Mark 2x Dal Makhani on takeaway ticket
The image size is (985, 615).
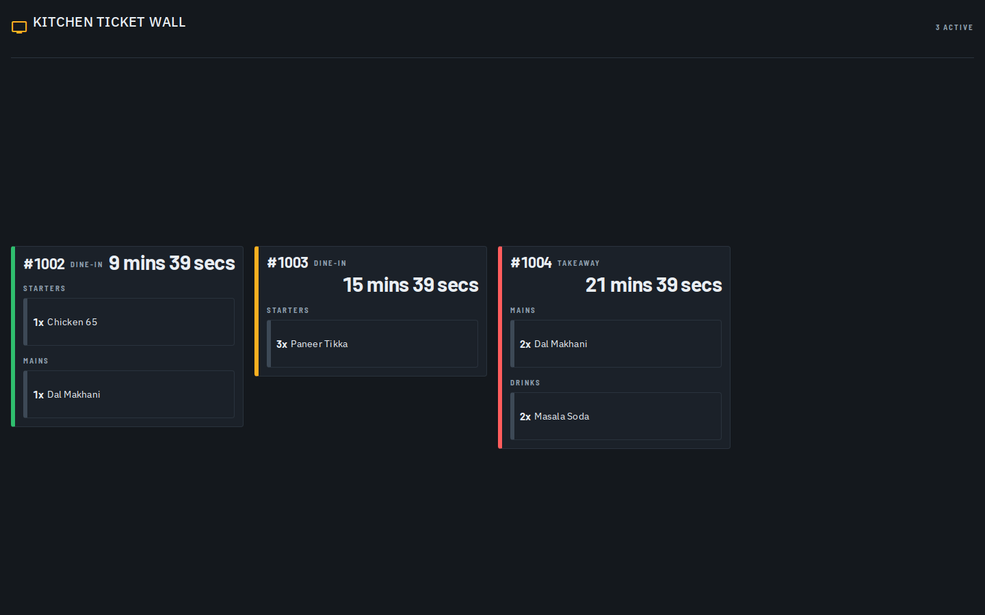click(616, 344)
